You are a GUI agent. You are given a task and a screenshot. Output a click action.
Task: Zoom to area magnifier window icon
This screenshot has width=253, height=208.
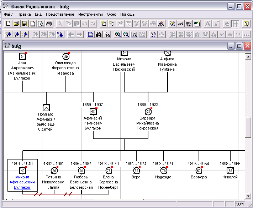pos(134,35)
